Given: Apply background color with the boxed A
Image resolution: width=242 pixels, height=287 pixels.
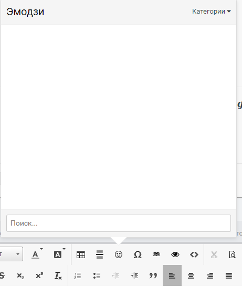Looking at the screenshot, I should coord(58,254).
